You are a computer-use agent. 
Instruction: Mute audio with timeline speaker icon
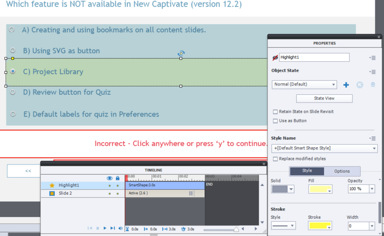[x=120, y=228]
